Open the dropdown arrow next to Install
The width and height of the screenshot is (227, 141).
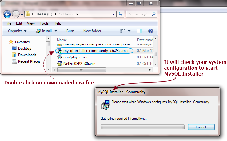pos(56,31)
